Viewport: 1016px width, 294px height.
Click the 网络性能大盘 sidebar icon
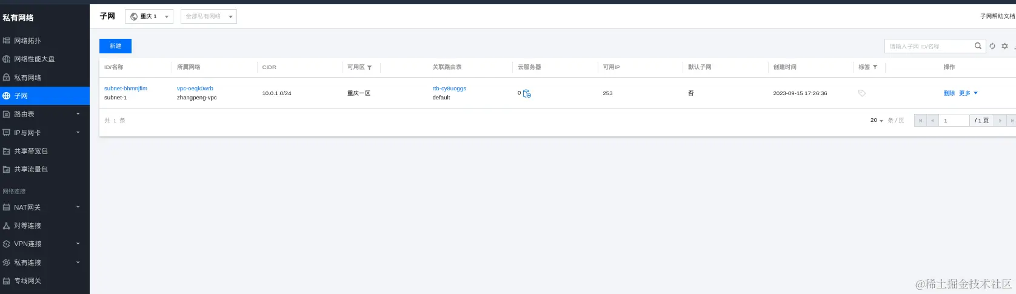point(7,59)
